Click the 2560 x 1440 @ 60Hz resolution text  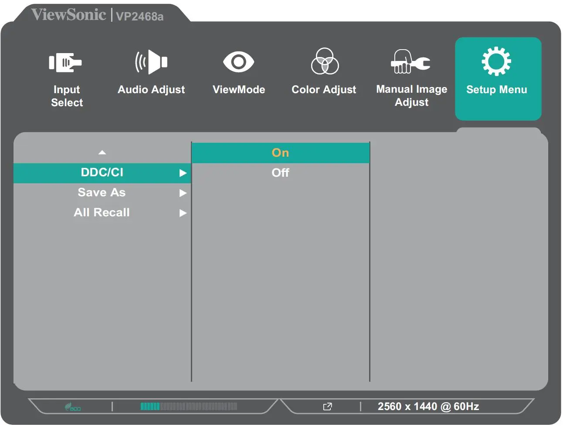428,407
